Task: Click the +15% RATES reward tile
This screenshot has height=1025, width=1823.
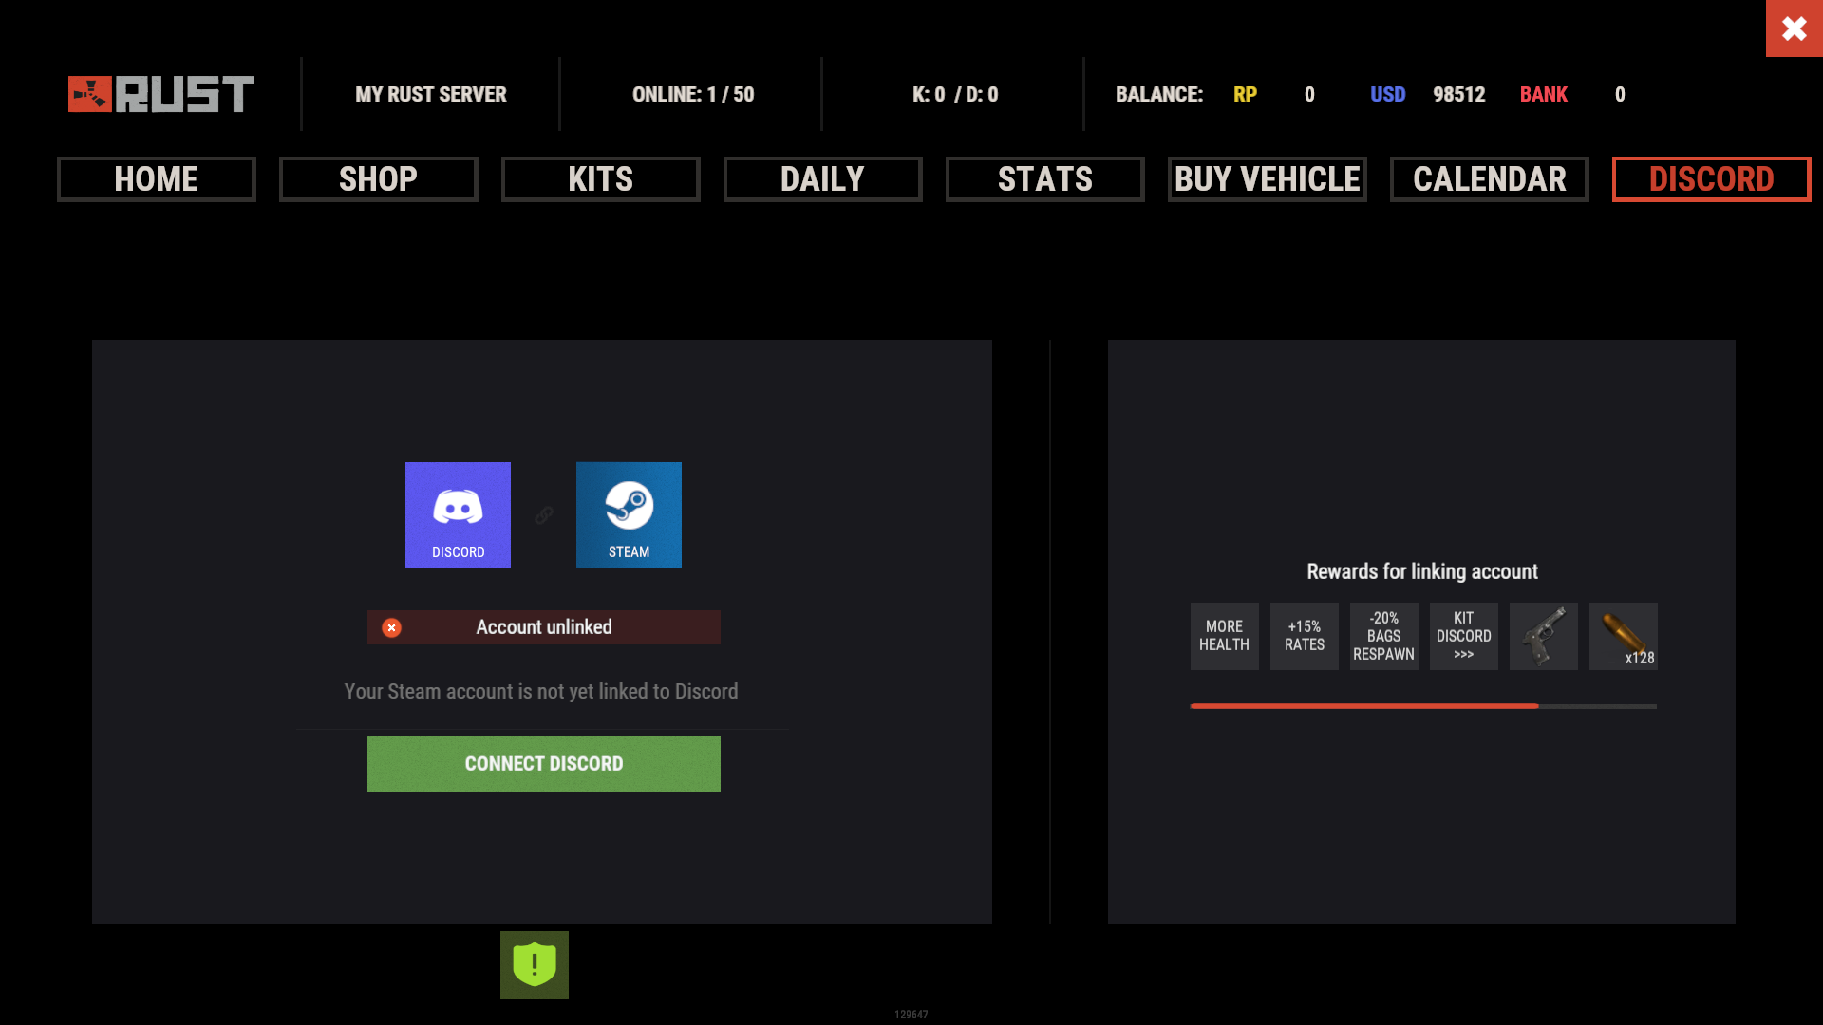Action: [x=1304, y=636]
